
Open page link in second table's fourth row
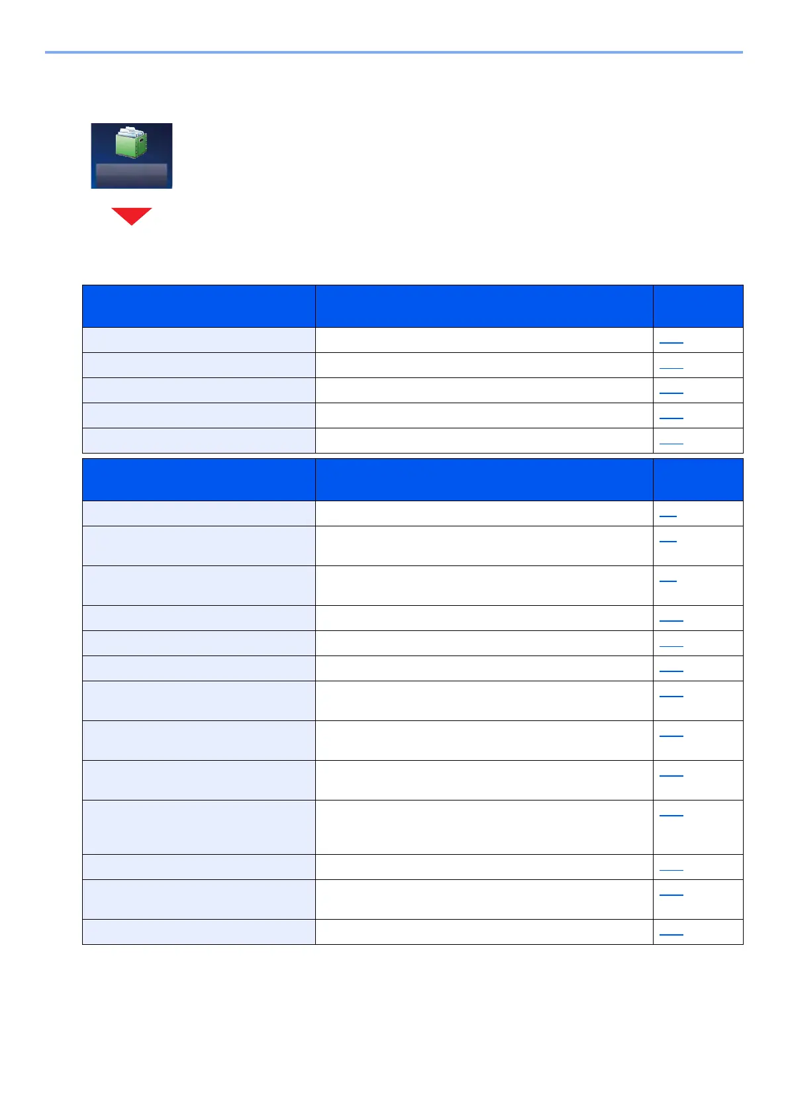tap(671, 618)
